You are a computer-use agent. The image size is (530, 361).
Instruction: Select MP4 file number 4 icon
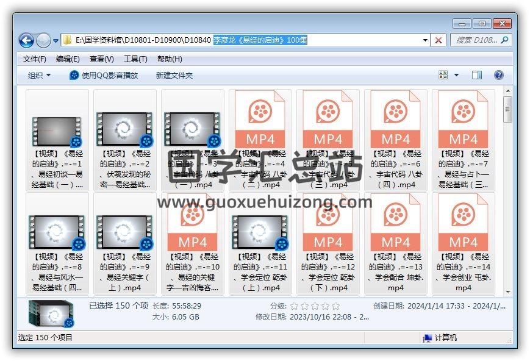tap(260, 120)
